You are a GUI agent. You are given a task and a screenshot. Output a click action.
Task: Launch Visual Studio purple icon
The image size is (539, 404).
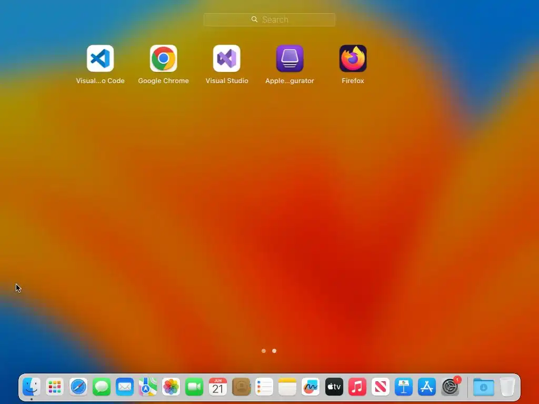[x=226, y=58]
